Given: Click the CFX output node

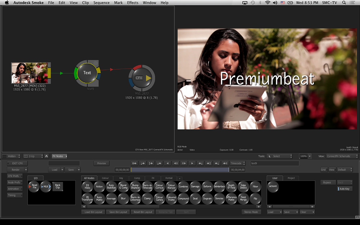Looking at the screenshot, I should click(139, 78).
